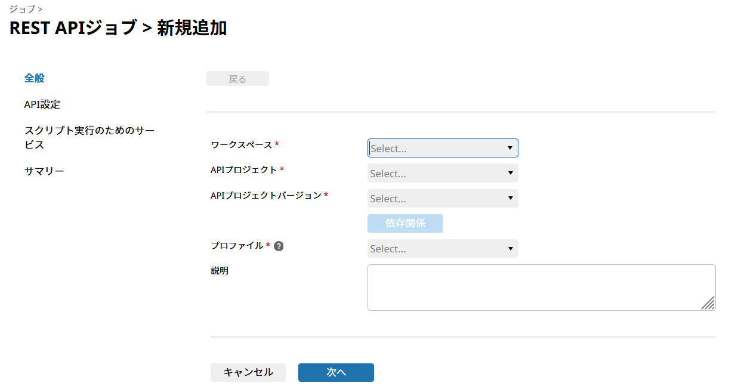Switch to the API設定 step

point(41,104)
